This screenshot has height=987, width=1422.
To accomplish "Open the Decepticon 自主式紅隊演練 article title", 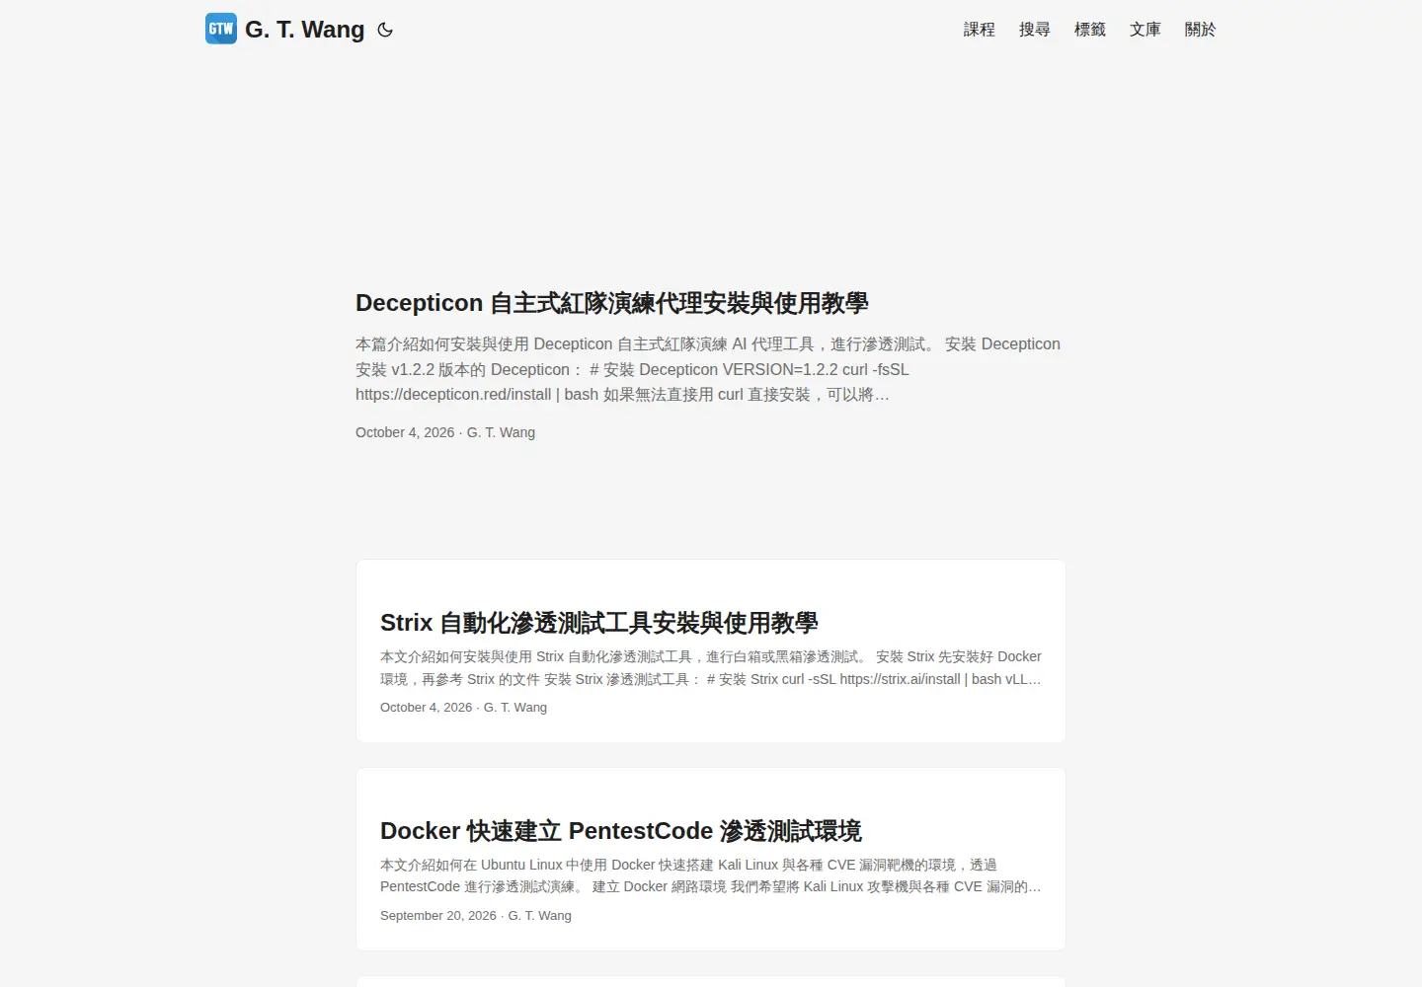I will (612, 303).
